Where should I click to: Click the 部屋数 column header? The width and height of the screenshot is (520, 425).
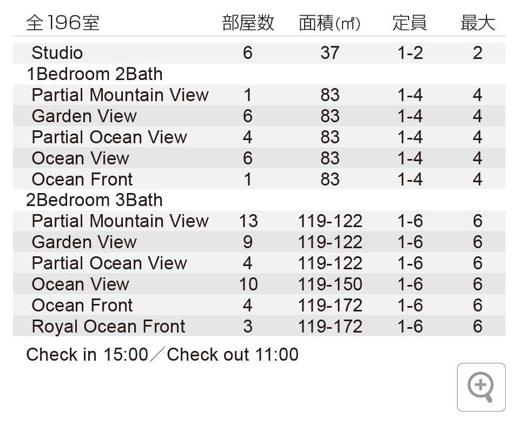(x=248, y=23)
